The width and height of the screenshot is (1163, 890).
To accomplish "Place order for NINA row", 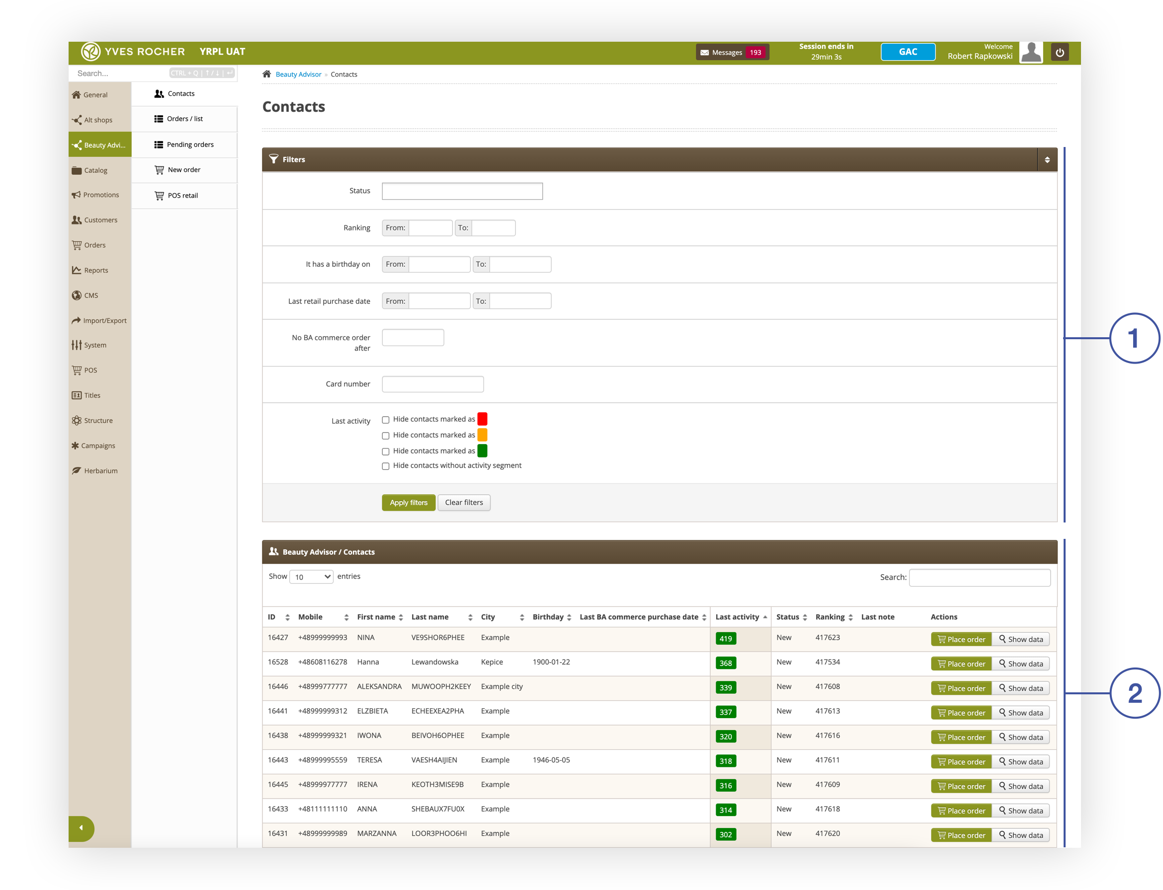I will [961, 639].
